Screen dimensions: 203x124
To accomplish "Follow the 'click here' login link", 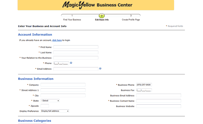I will tap(57, 40).
